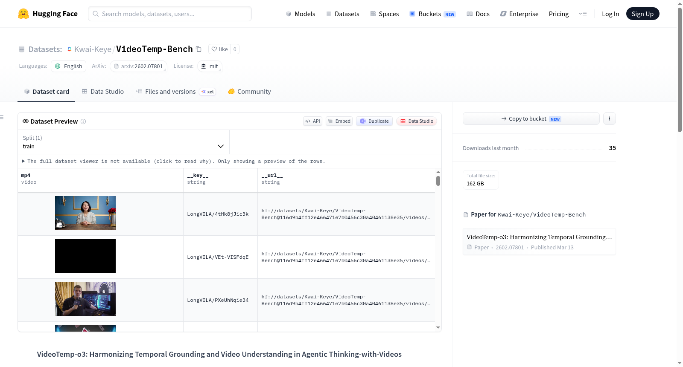Click the eye icon beside Dataset Preview
Viewport: 683px width, 367px height.
(x=26, y=121)
